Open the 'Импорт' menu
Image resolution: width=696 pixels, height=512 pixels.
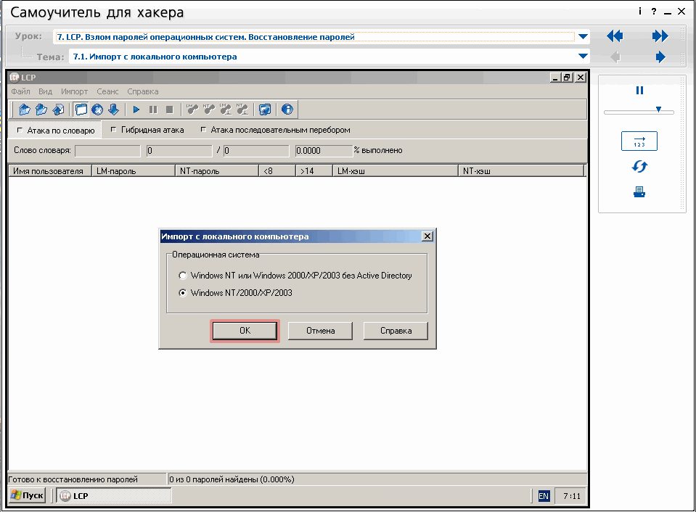(74, 92)
